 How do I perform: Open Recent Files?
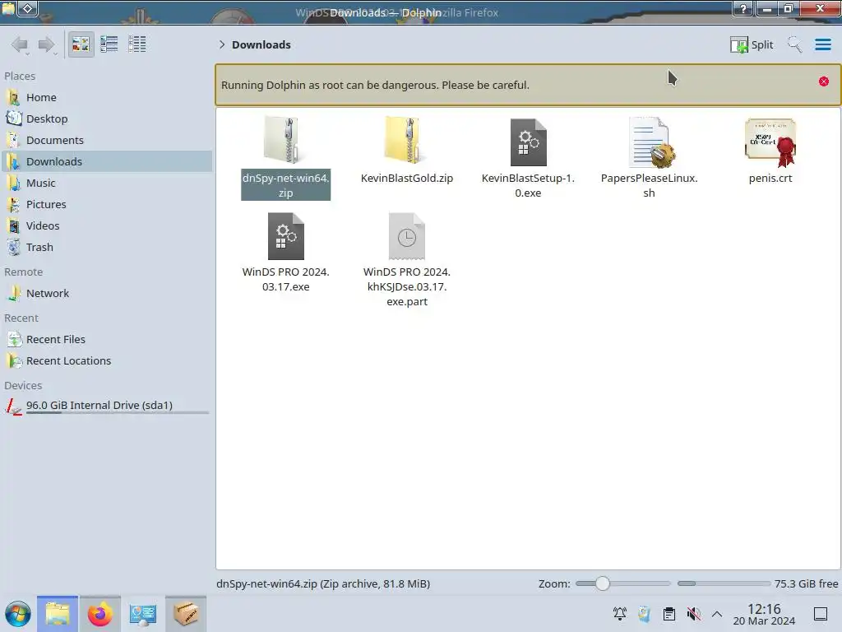pos(106,340)
